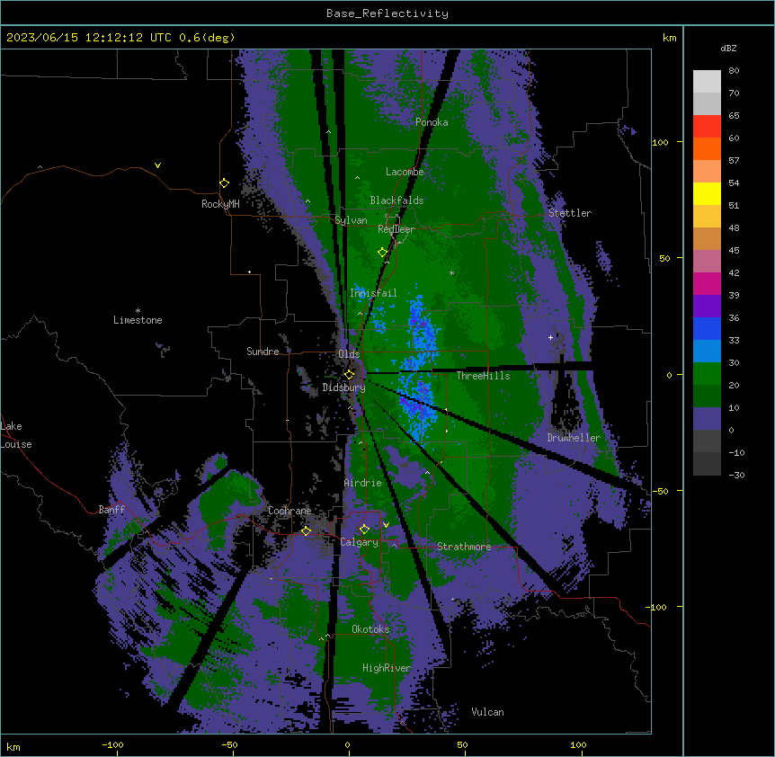775x757 pixels.
Task: Click the Sundre town label
Action: click(263, 352)
